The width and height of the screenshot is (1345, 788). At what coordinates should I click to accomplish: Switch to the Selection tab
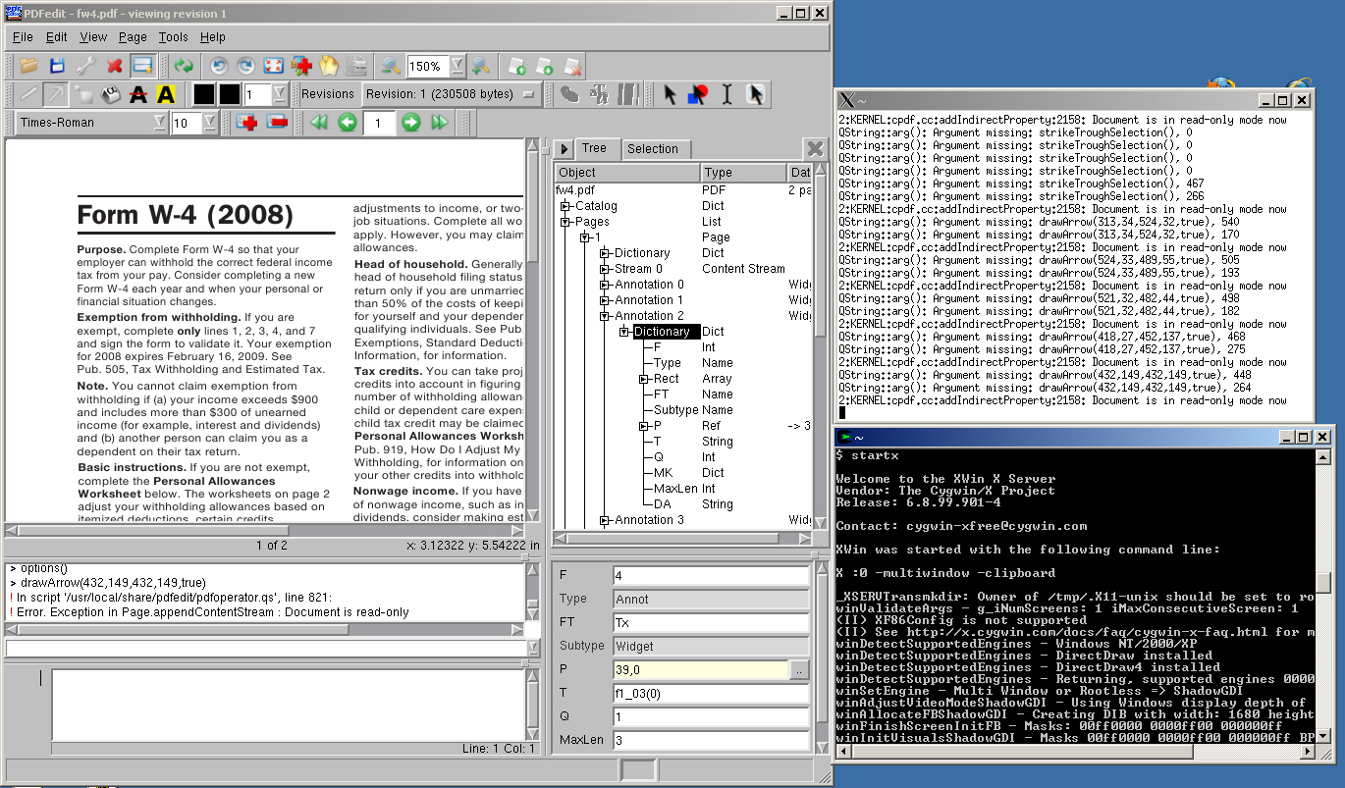click(x=655, y=149)
